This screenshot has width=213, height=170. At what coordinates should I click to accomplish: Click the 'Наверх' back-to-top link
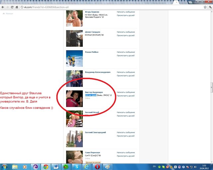pos(8,14)
